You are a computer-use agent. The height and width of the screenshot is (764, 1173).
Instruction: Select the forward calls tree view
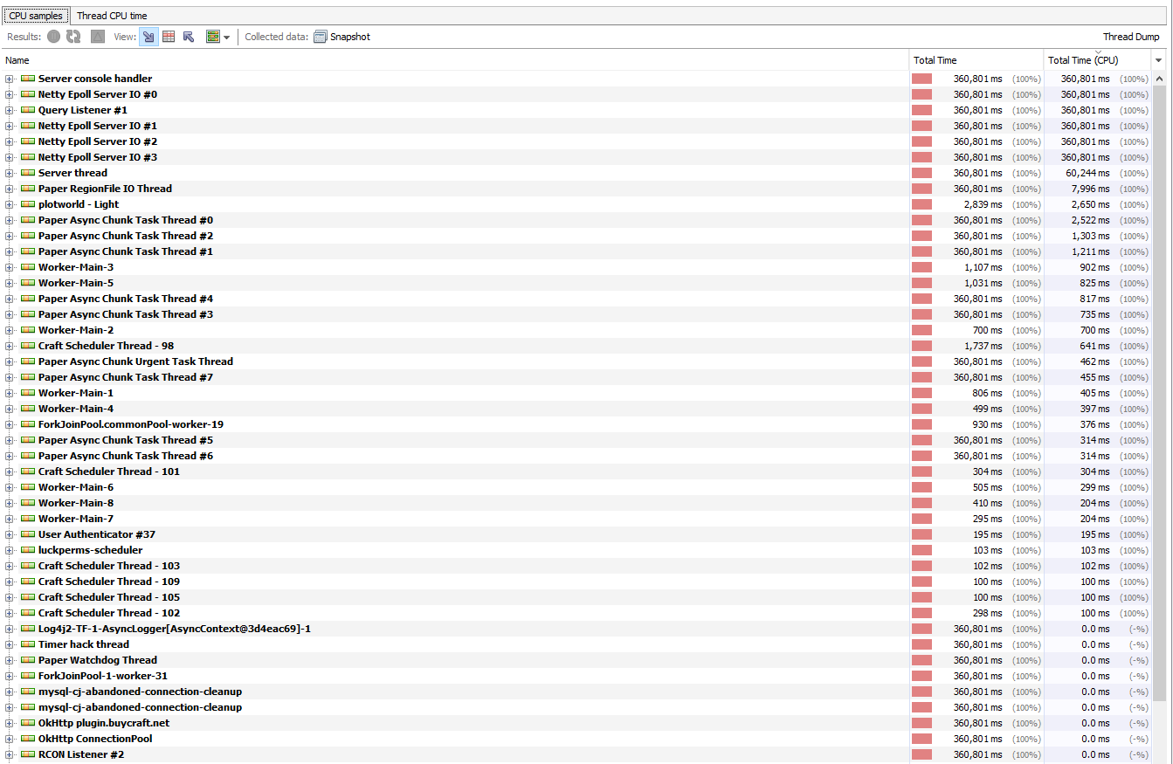click(148, 37)
